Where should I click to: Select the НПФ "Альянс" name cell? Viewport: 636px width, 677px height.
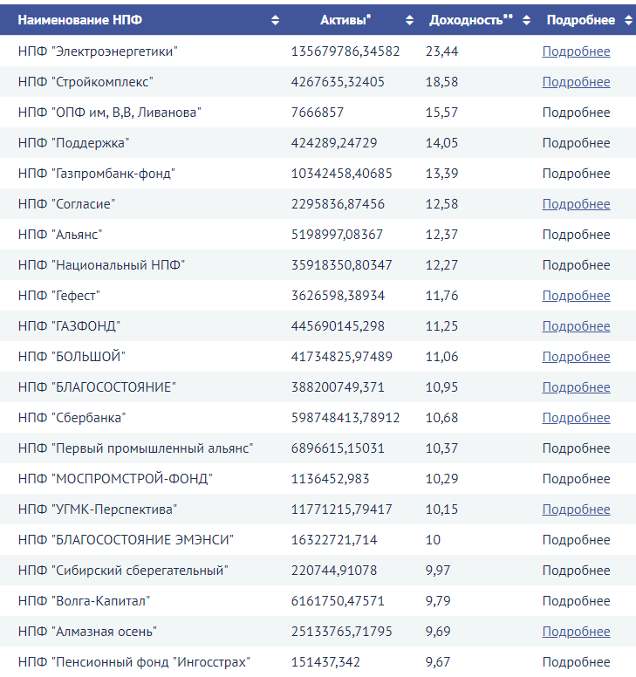[x=60, y=235]
